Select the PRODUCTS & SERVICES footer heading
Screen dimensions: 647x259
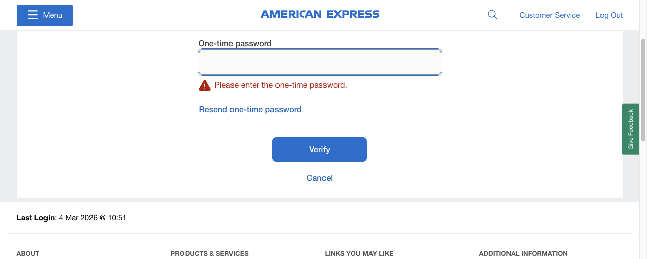pyautogui.click(x=209, y=253)
